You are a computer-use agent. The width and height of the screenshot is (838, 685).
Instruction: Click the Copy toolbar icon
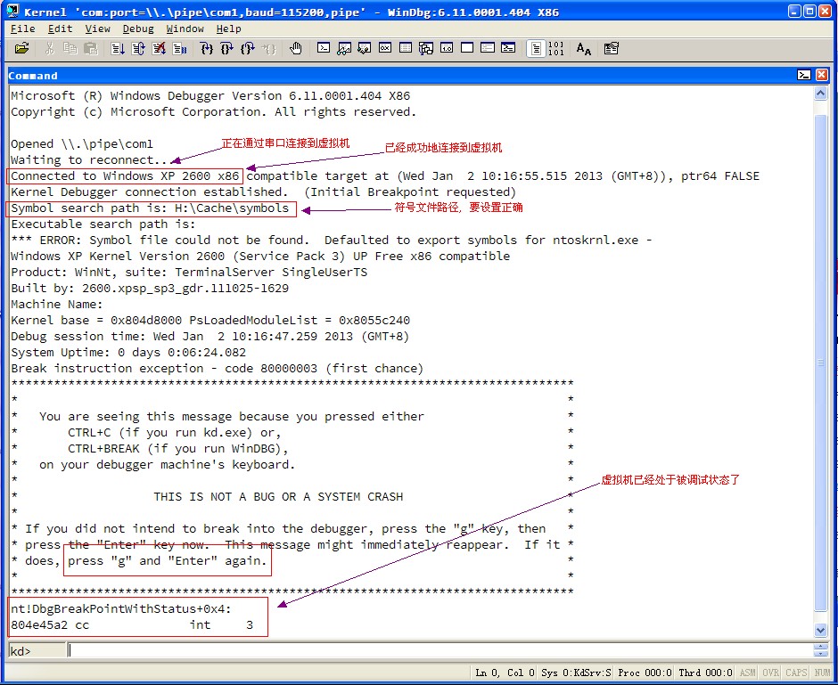click(x=70, y=49)
